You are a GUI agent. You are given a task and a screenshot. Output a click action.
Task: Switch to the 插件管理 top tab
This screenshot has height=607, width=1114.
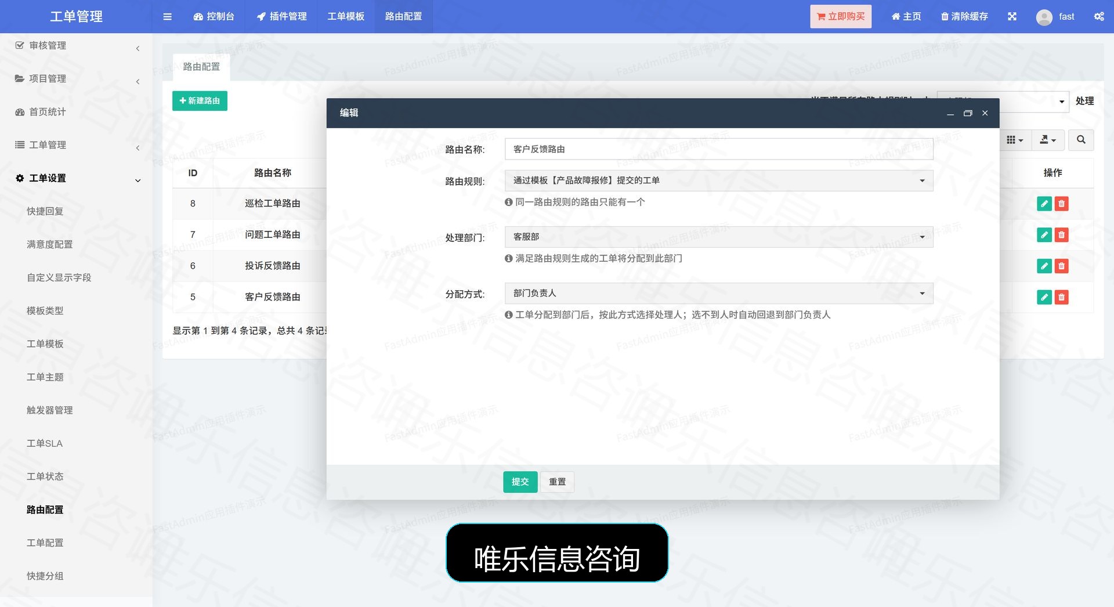click(x=281, y=16)
